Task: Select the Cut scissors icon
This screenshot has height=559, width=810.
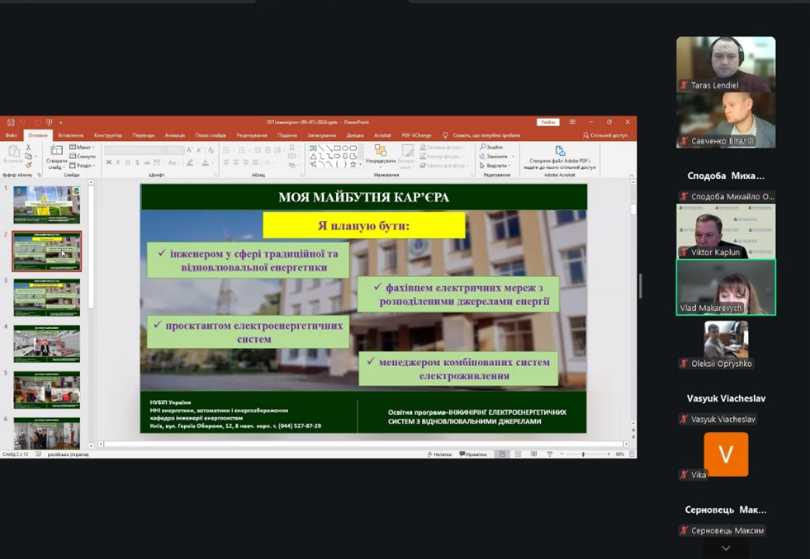Action: (28, 148)
